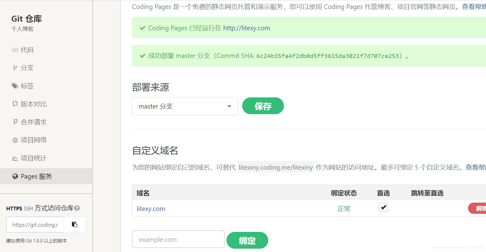Click the globe icon beside 项目网络
Viewport: 486px width, 252px height.
click(x=15, y=140)
